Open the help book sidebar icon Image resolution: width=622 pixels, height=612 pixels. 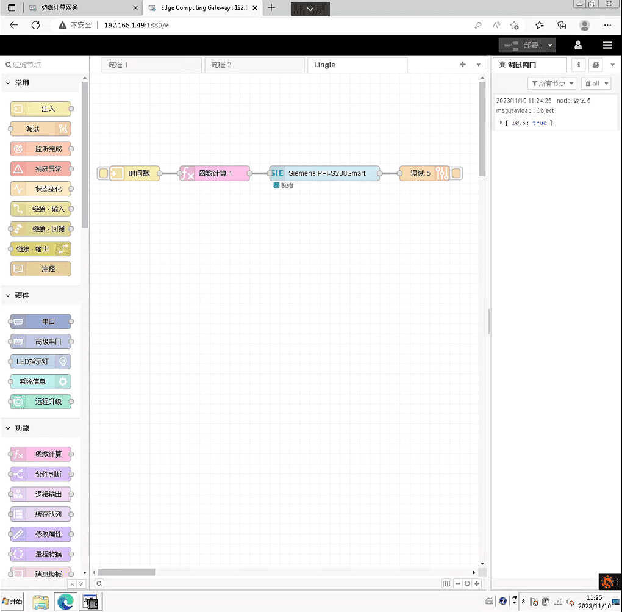(x=596, y=65)
